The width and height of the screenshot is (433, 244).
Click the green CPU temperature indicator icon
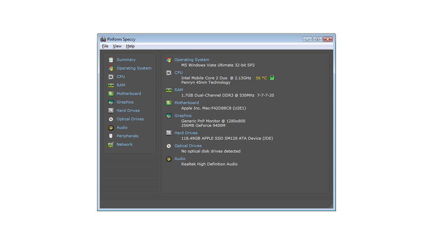coord(272,78)
